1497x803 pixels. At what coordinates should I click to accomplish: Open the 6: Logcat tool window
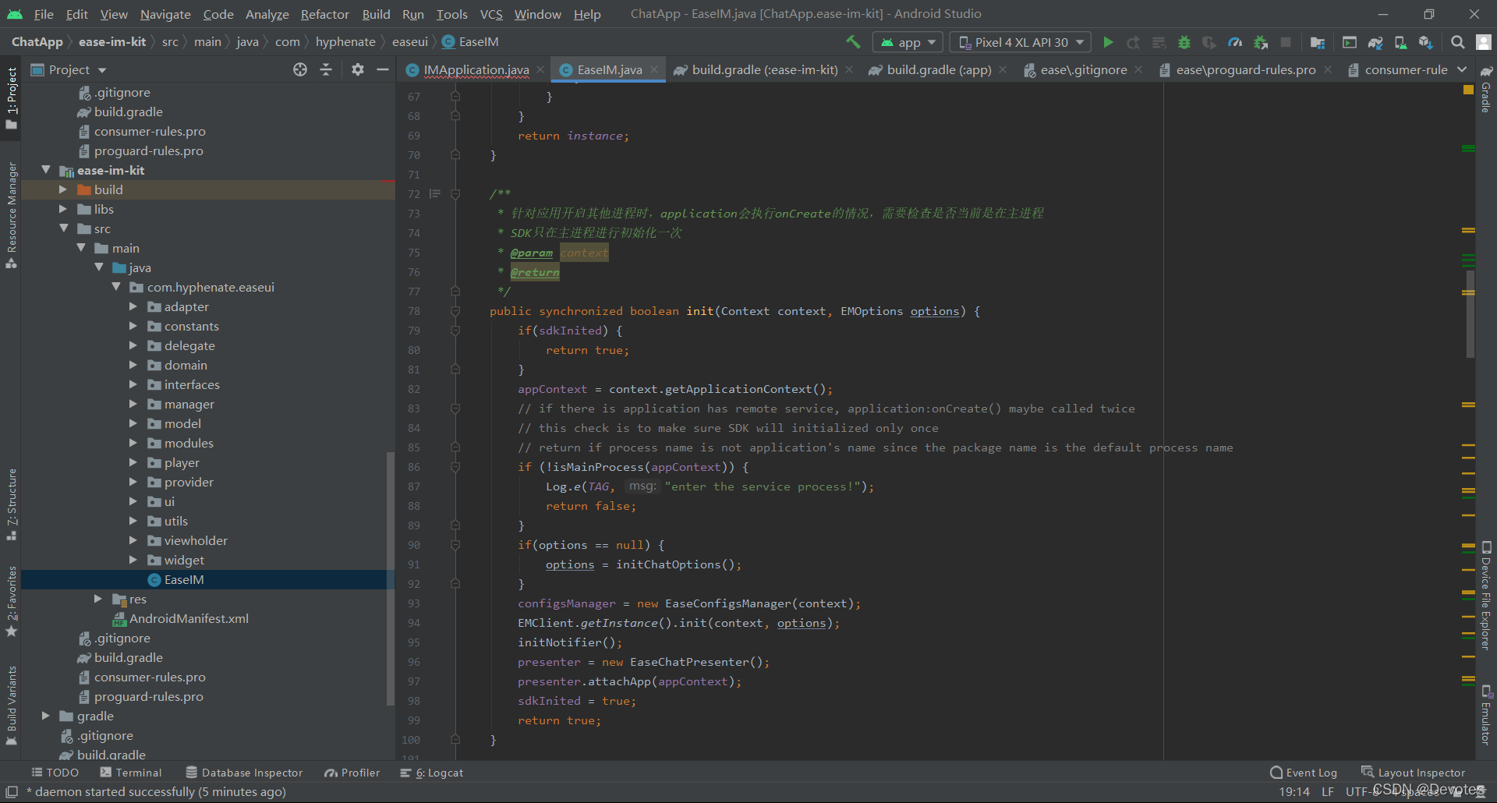click(432, 773)
